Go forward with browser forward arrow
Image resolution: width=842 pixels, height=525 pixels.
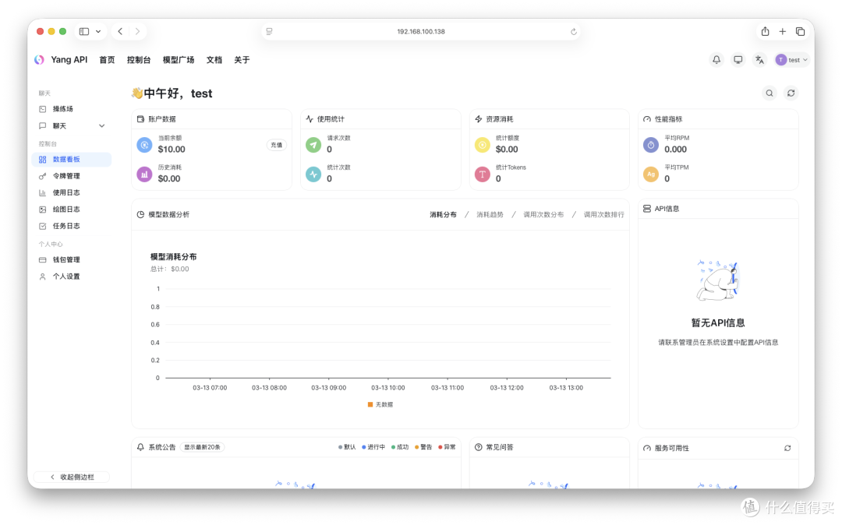click(x=137, y=31)
